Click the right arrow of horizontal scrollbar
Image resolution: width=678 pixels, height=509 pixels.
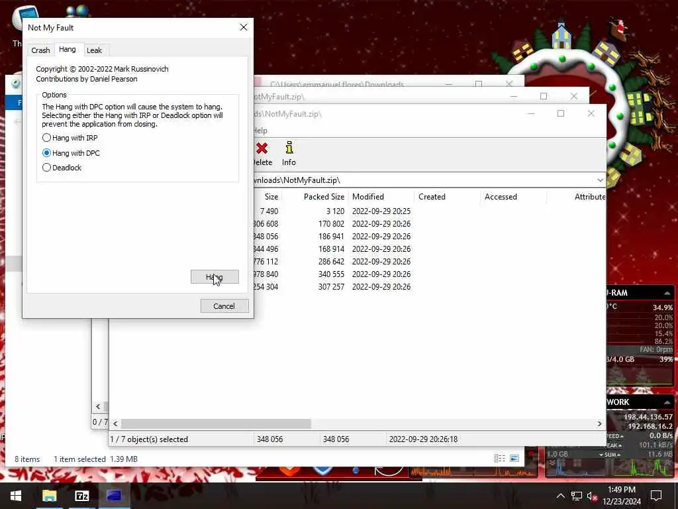tap(599, 424)
